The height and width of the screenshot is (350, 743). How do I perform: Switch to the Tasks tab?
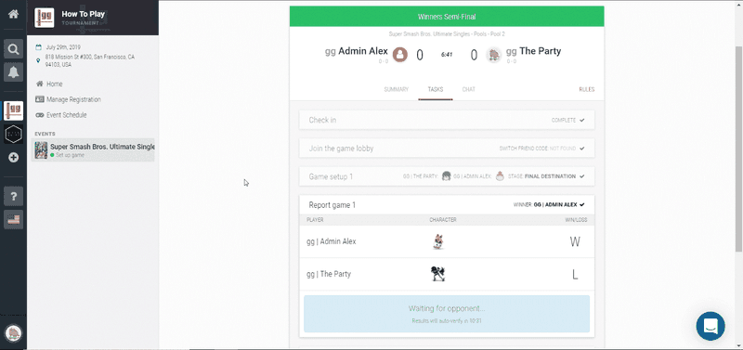(436, 89)
